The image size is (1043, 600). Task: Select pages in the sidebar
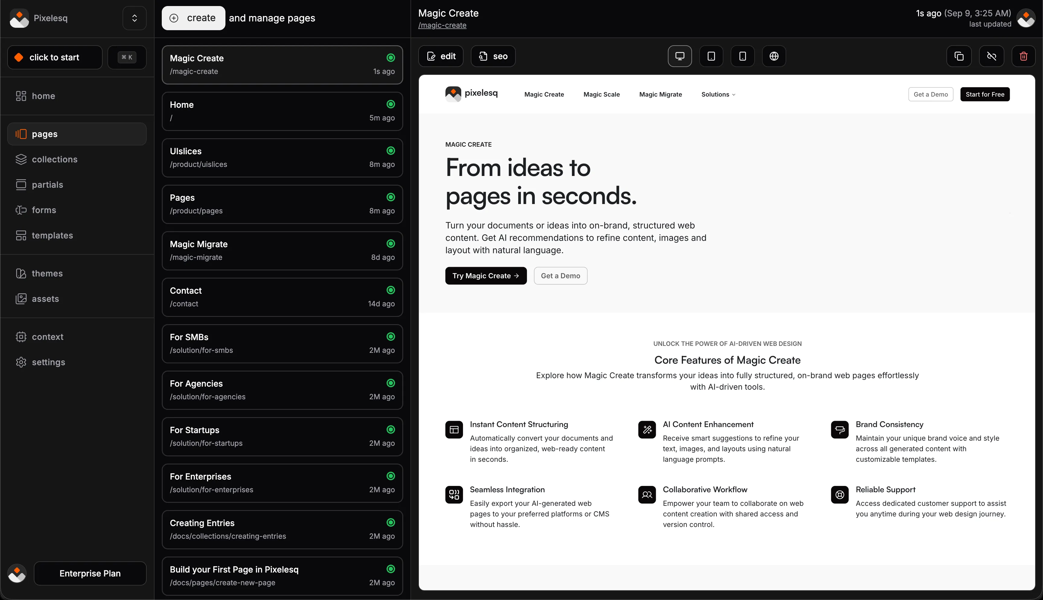pyautogui.click(x=77, y=134)
